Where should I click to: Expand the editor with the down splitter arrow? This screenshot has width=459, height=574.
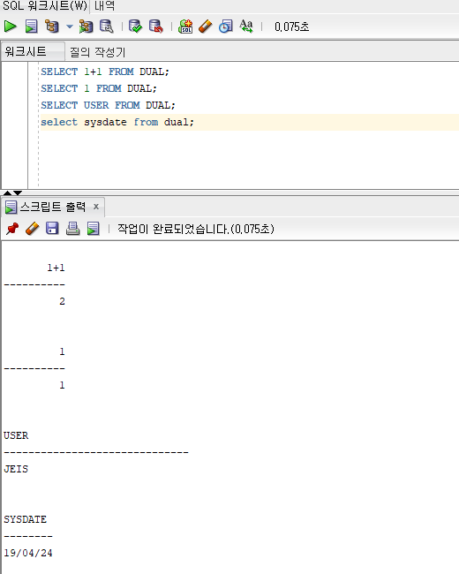point(18,193)
